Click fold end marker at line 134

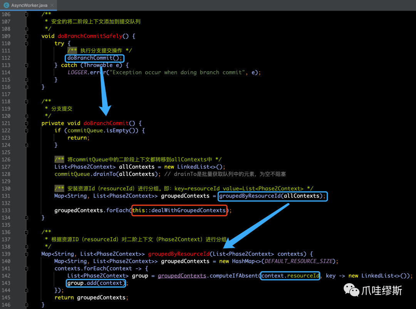coord(26,217)
